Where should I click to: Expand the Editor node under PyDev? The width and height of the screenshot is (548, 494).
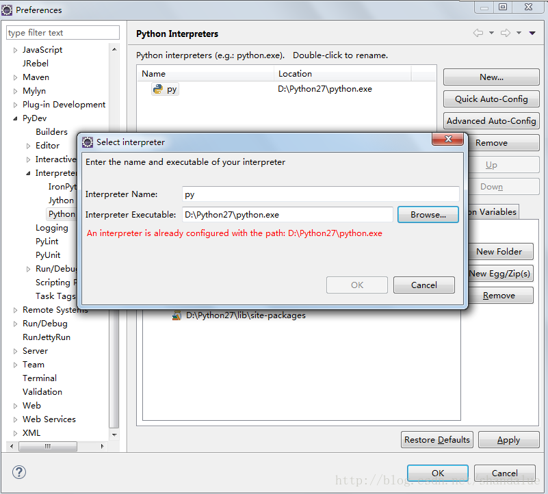coord(28,146)
